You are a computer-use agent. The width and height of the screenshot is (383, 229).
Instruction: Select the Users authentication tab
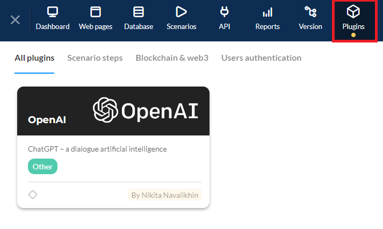point(261,58)
